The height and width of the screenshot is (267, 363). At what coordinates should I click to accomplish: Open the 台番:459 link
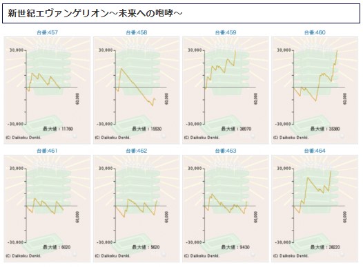pyautogui.click(x=226, y=32)
